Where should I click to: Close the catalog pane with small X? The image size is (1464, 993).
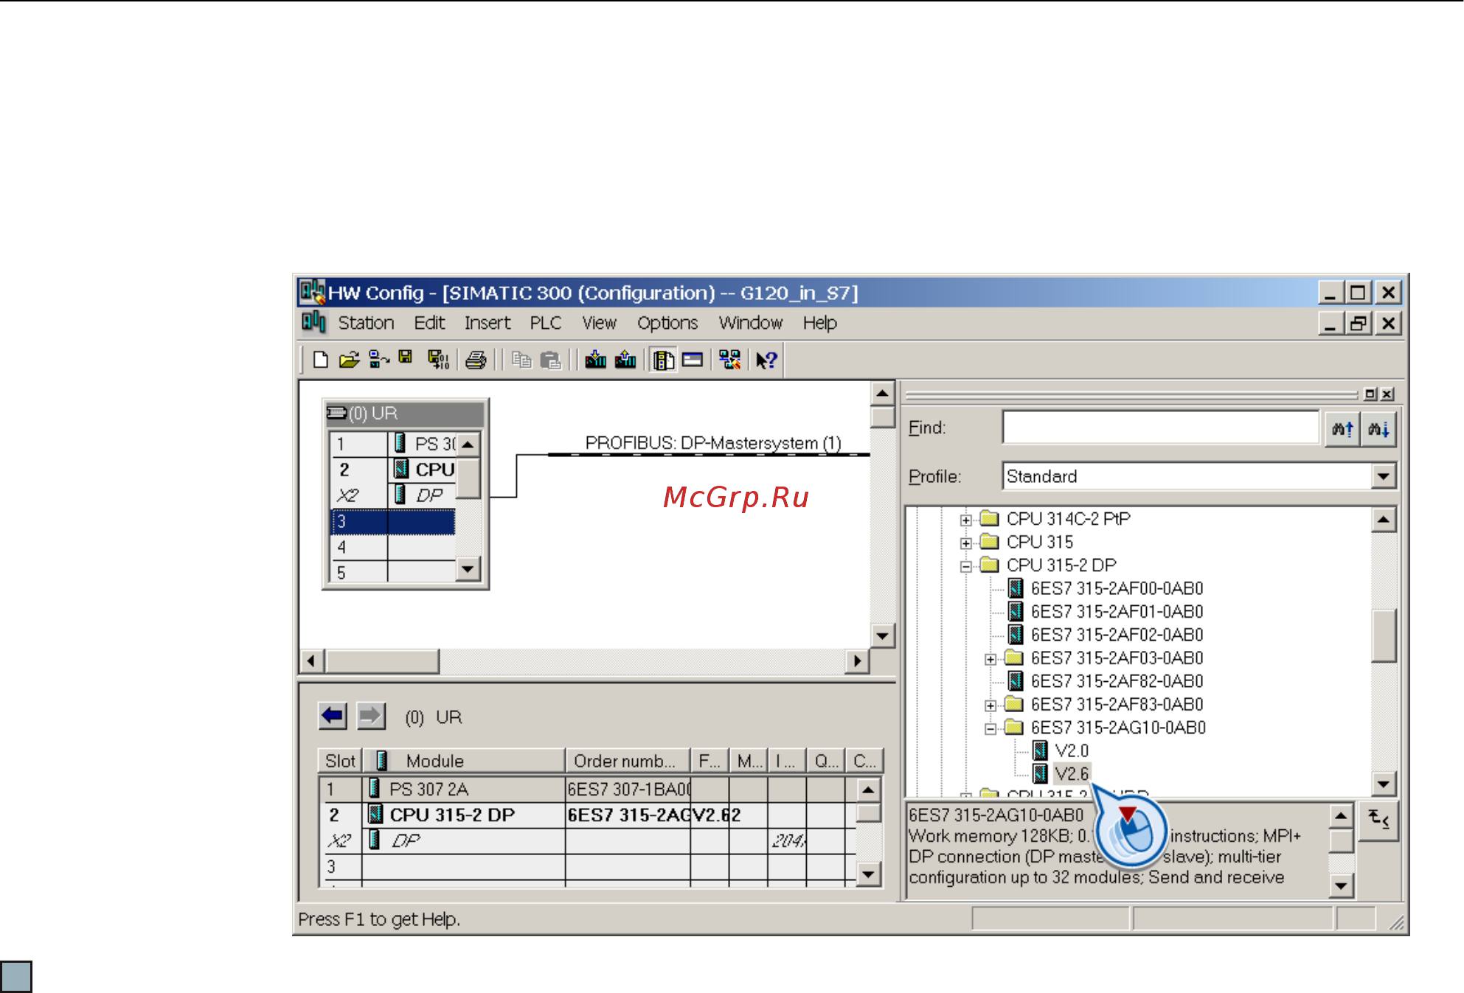pyautogui.click(x=1387, y=394)
